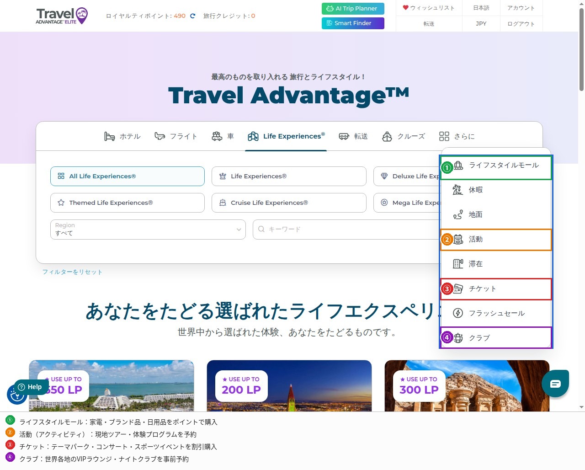Open the cookie preferences icon
The image size is (585, 470).
16,395
